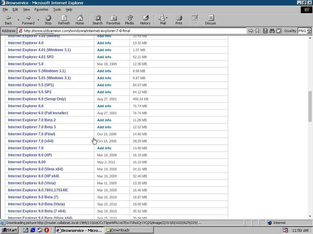This screenshot has width=313, height=234.
Task: Click the vertical scrollbar thumb
Action: pyautogui.click(x=310, y=107)
